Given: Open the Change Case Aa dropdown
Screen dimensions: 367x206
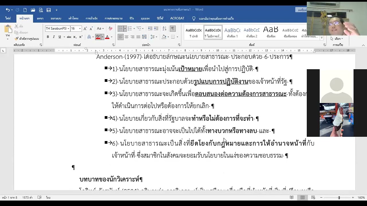Looking at the screenshot, I should (x=100, y=29).
